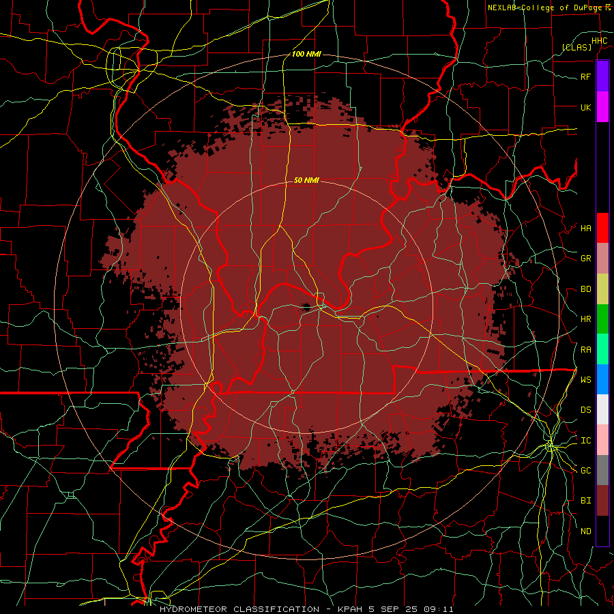Image resolution: width=614 pixels, height=614 pixels.
Task: Select the GC gray legend swatch
Action: (602, 470)
